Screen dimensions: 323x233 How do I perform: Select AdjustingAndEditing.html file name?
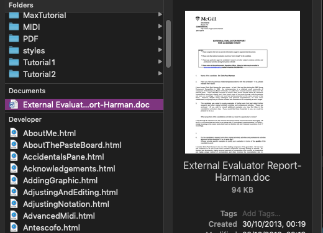(70, 193)
